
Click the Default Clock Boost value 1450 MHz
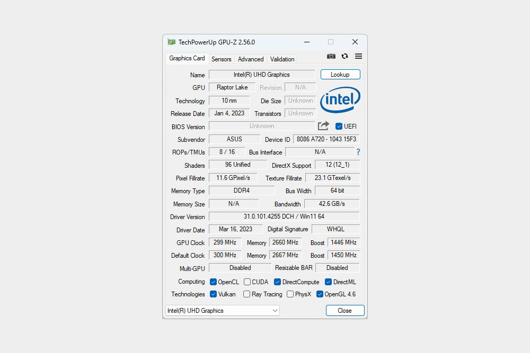[x=344, y=255]
